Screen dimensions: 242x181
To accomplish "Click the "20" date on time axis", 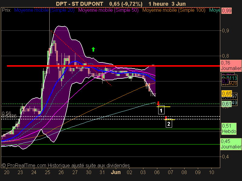I will 7,172.
